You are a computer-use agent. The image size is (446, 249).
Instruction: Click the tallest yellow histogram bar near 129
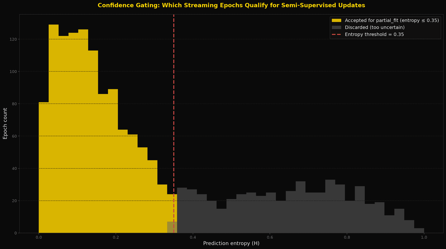click(54, 129)
